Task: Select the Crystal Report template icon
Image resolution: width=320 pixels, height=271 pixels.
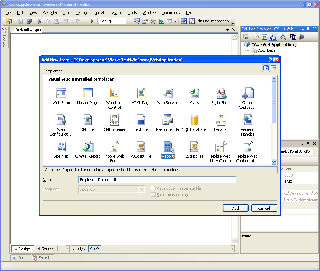Action: coord(87,147)
